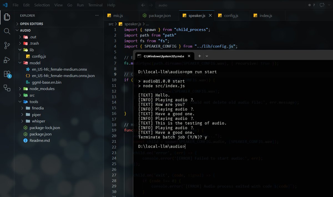Click the Remote Explorer activity bar icon
The height and width of the screenshot is (197, 333).
coord(7,88)
